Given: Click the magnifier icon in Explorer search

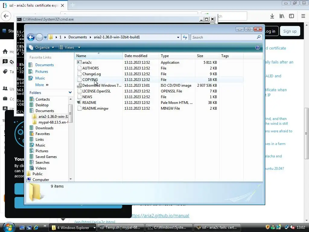Looking at the screenshot, I should (x=259, y=37).
